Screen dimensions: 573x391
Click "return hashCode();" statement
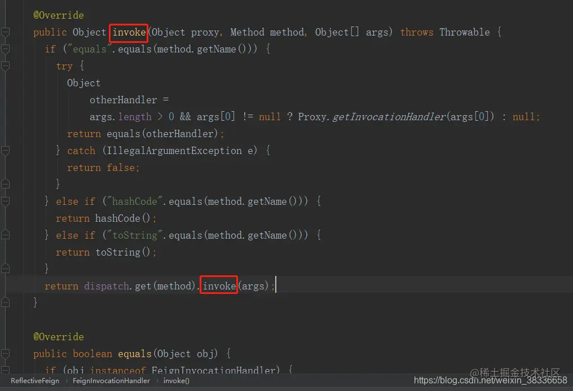click(x=106, y=218)
